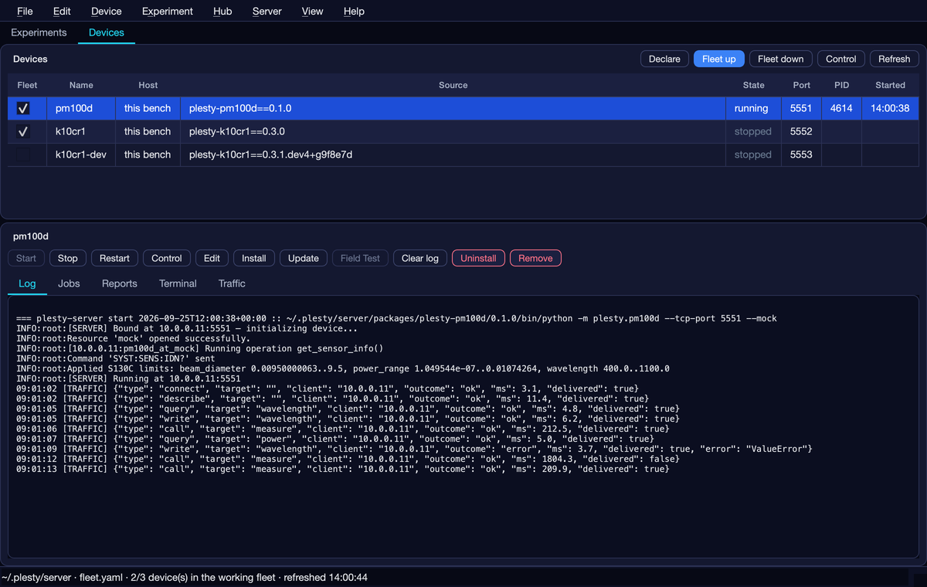Uncheck fleet checkbox for k10cr1
This screenshot has height=587, width=927.
pos(23,131)
